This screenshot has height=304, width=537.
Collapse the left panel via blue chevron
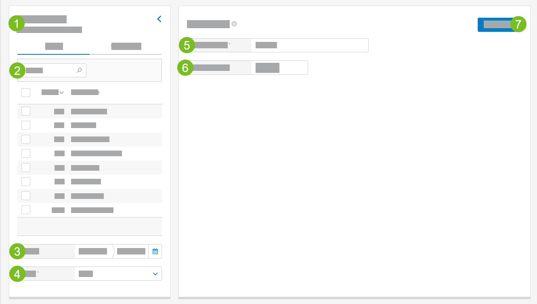coord(159,19)
